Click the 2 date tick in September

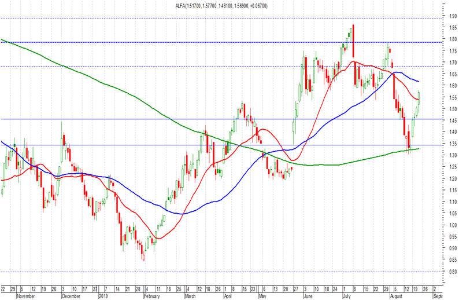pyautogui.click(x=435, y=289)
